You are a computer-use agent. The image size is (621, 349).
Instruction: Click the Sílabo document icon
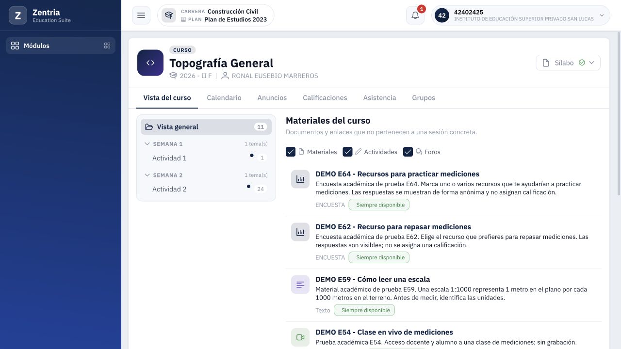(546, 63)
